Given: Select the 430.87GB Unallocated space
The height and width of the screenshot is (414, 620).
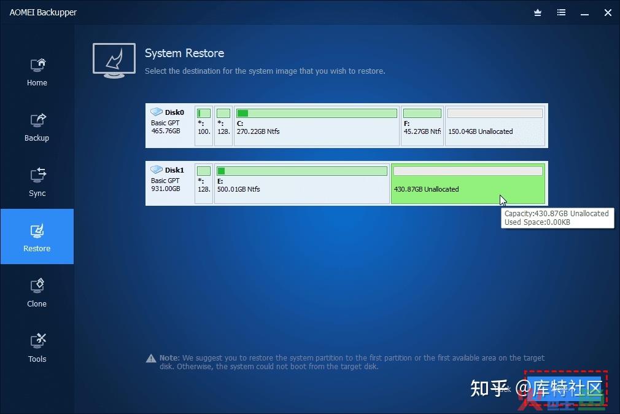Looking at the screenshot, I should 468,183.
